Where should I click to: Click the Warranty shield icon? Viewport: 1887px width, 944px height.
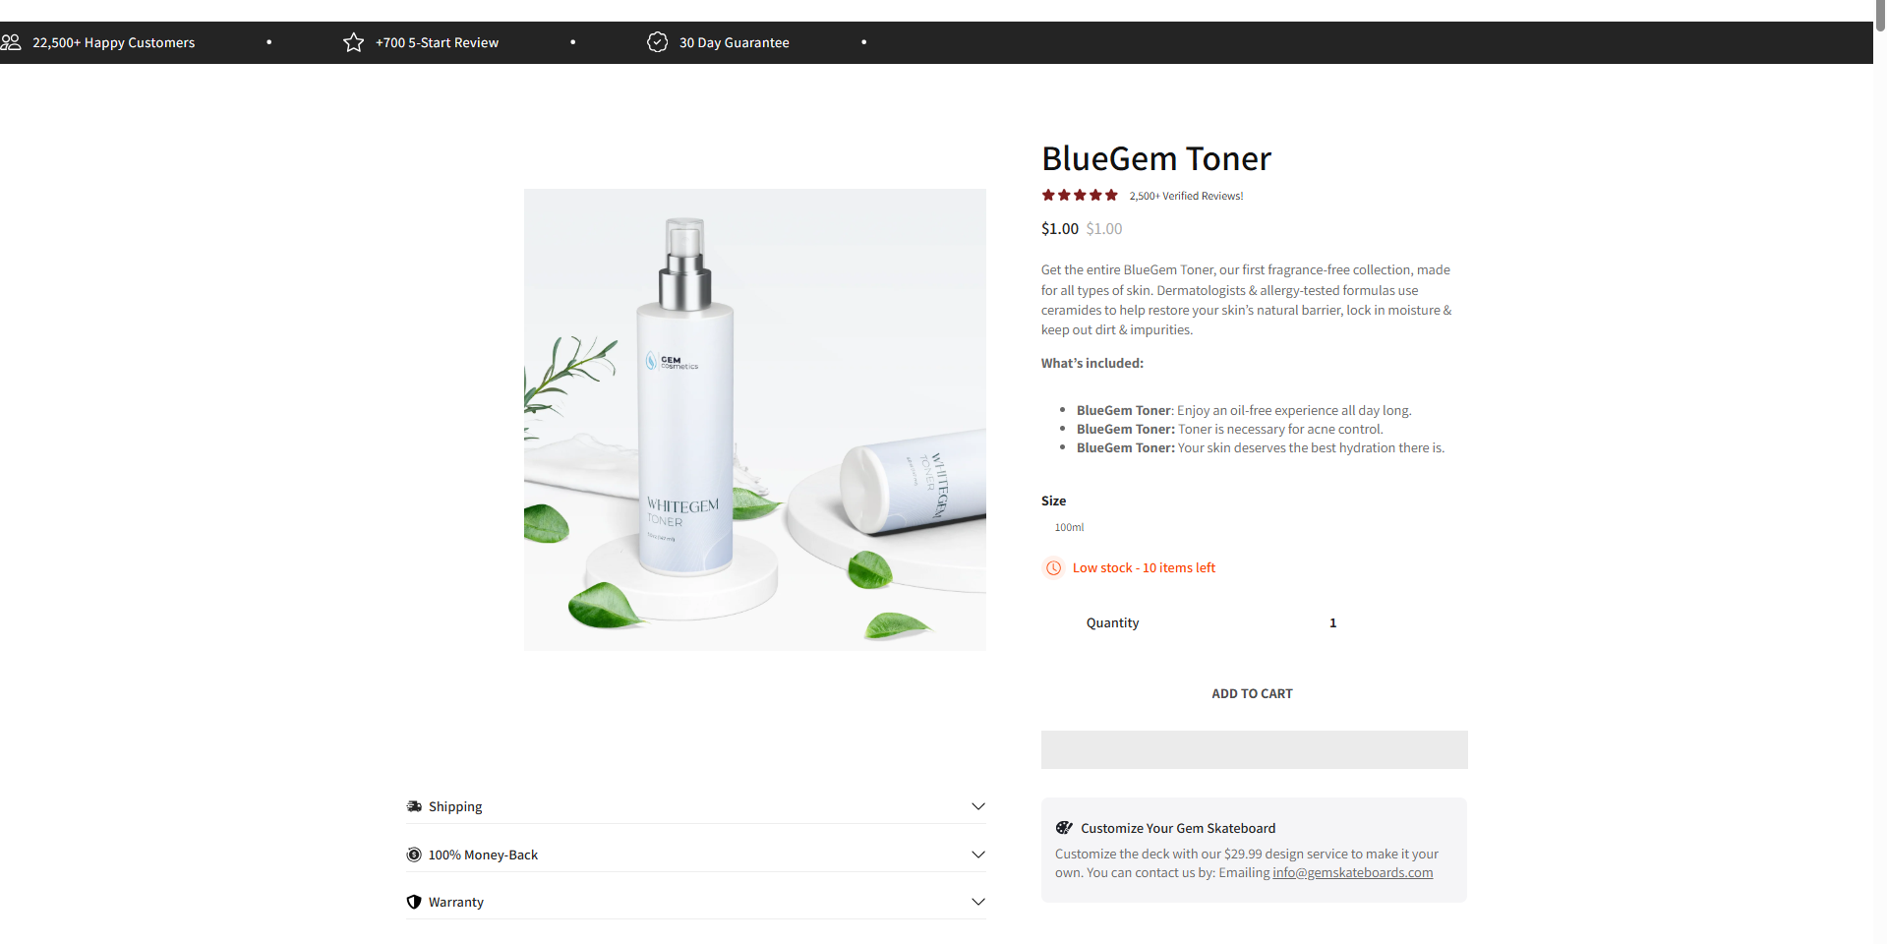click(x=414, y=902)
